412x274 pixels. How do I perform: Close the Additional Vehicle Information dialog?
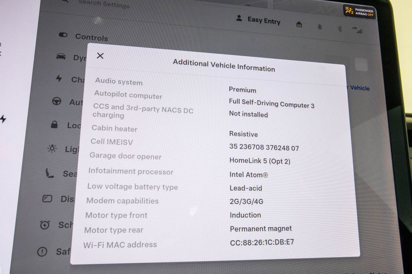(x=101, y=56)
